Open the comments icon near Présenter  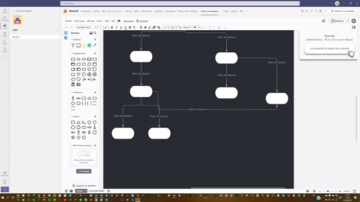tap(323, 21)
